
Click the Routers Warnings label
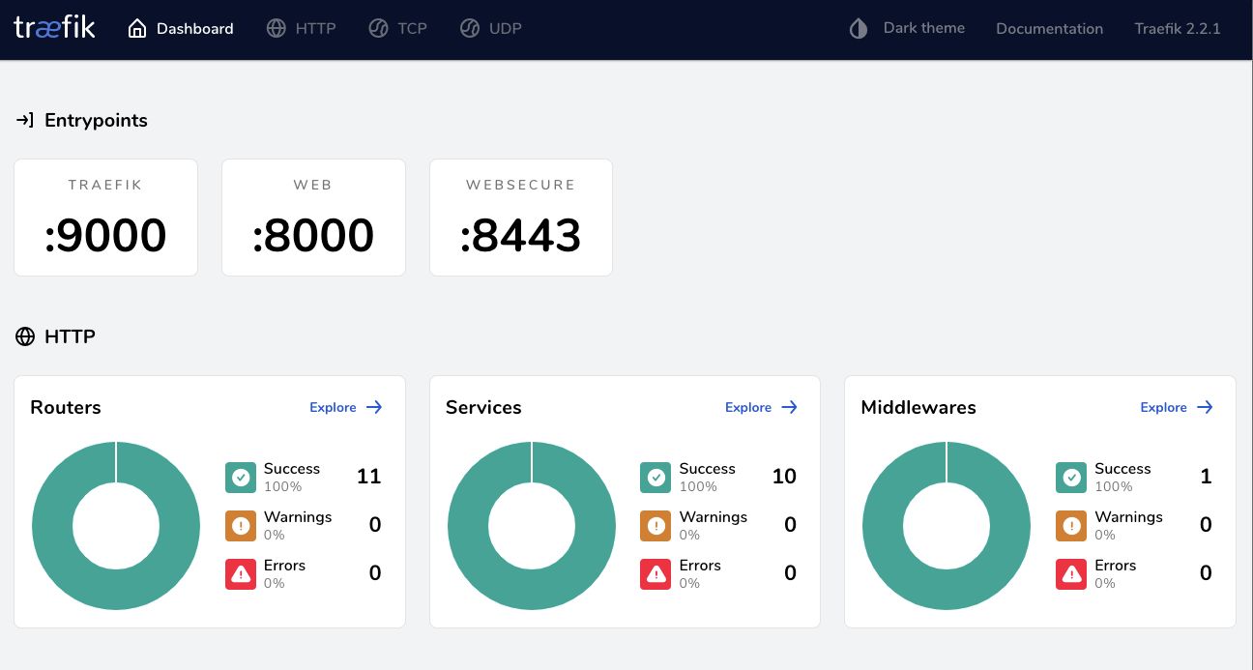tap(298, 517)
